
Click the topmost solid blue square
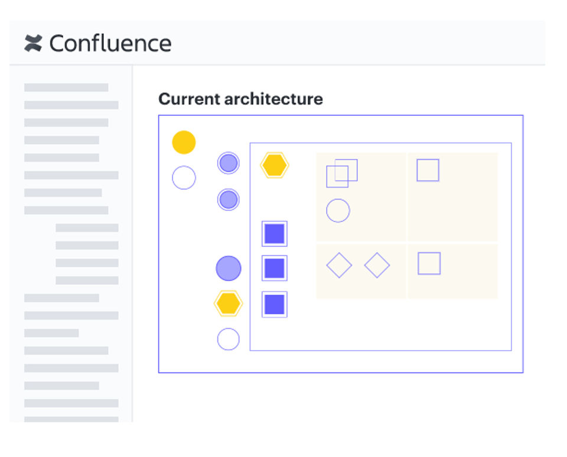pyautogui.click(x=275, y=234)
